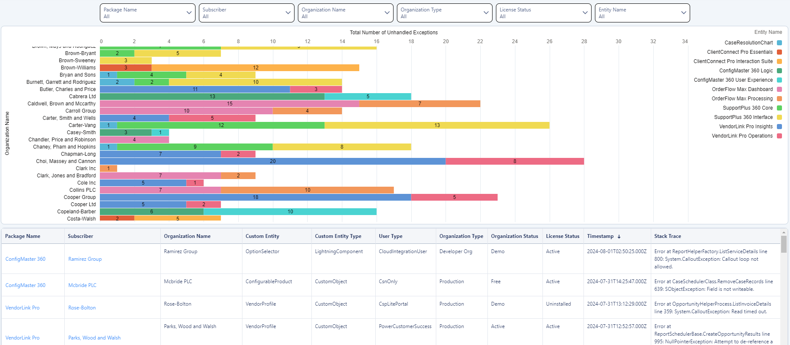Open the Mcbride PLC subscriber link
The height and width of the screenshot is (345, 790).
[x=83, y=285]
